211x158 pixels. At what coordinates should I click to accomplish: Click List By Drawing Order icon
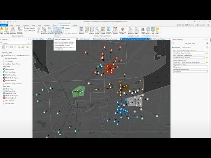click(3, 47)
